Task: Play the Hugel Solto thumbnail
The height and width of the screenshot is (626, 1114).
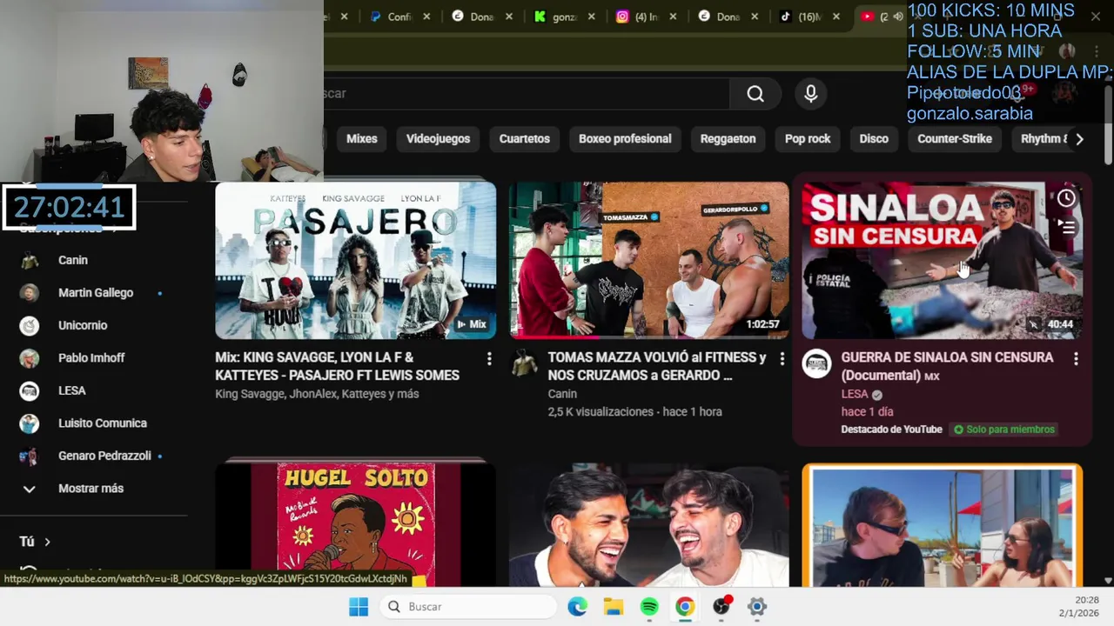Action: point(355,524)
